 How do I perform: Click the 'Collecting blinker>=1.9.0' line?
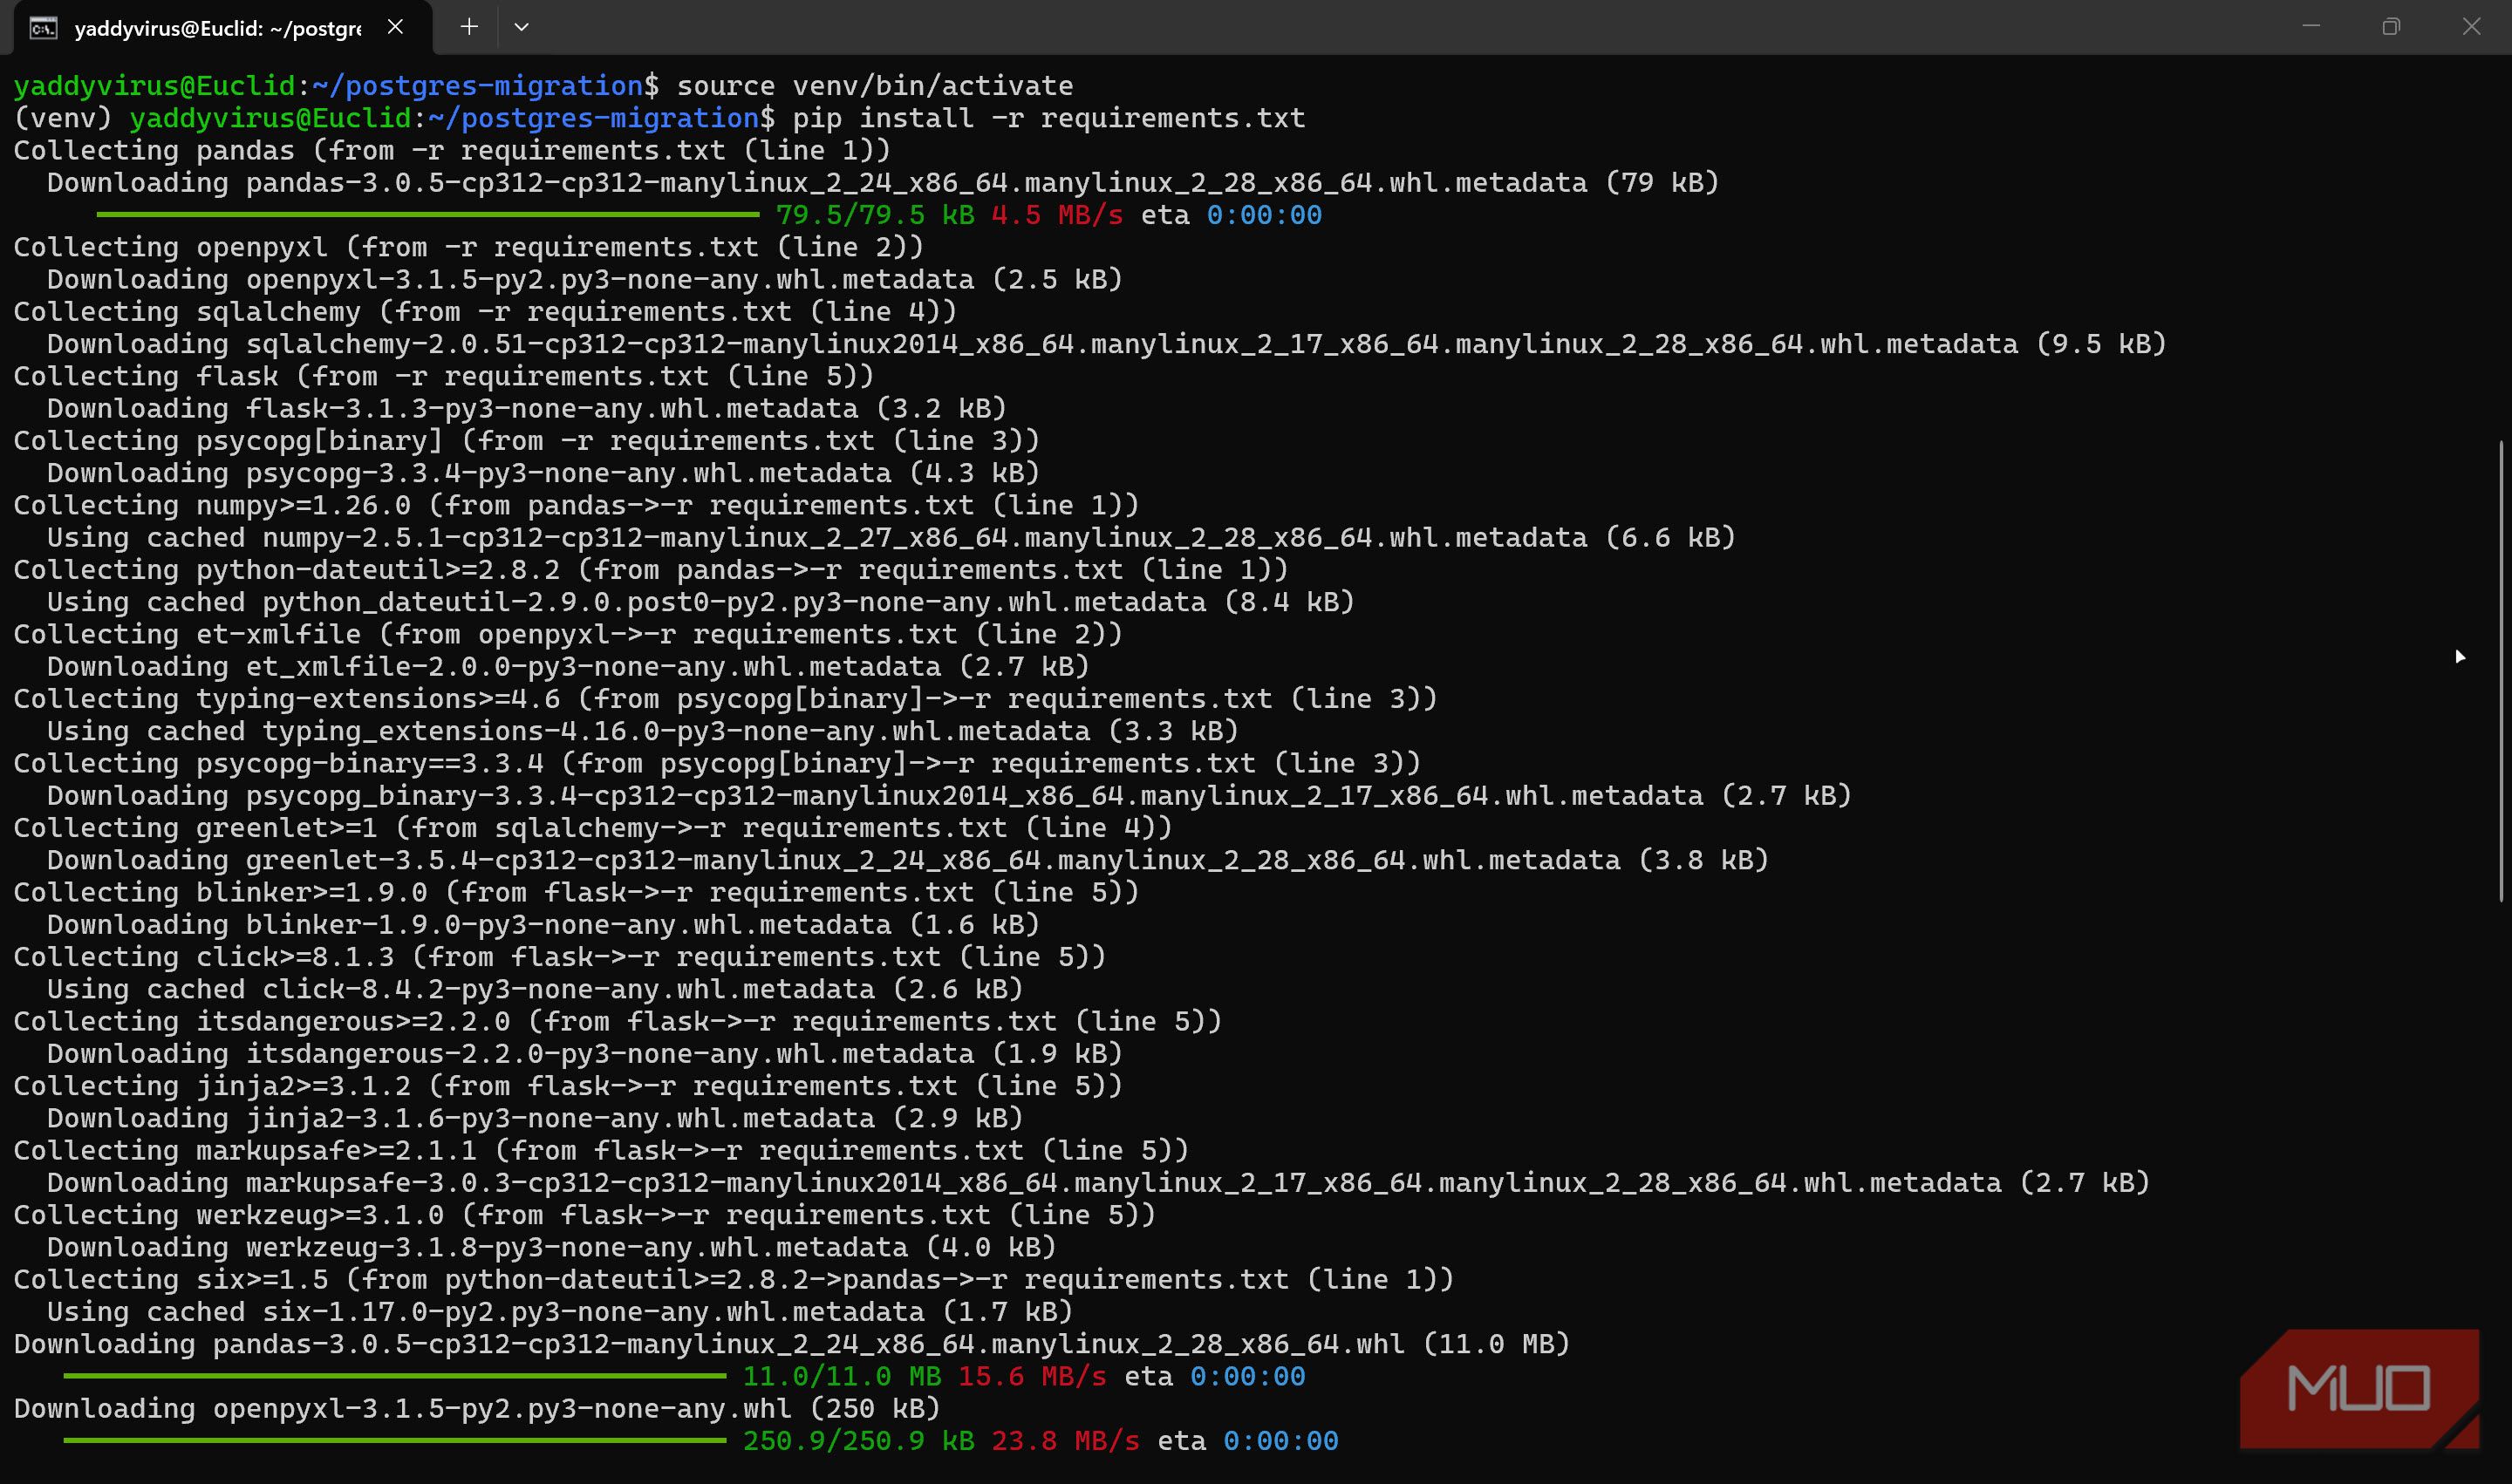coord(577,892)
